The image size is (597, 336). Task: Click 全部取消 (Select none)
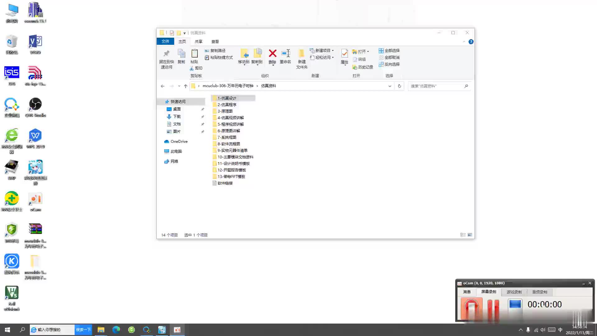pos(389,57)
